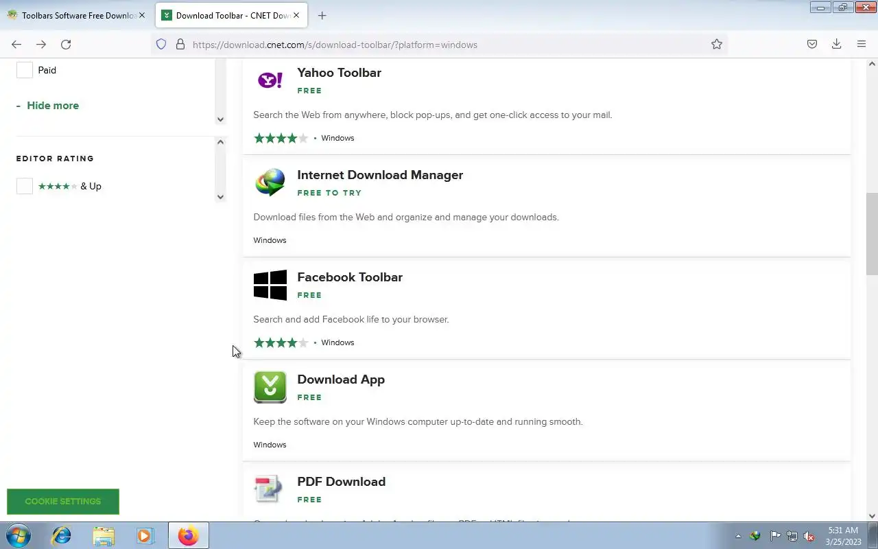The image size is (878, 549).
Task: Switch to the Toolbars Software Free Download tab
Action: click(x=75, y=15)
